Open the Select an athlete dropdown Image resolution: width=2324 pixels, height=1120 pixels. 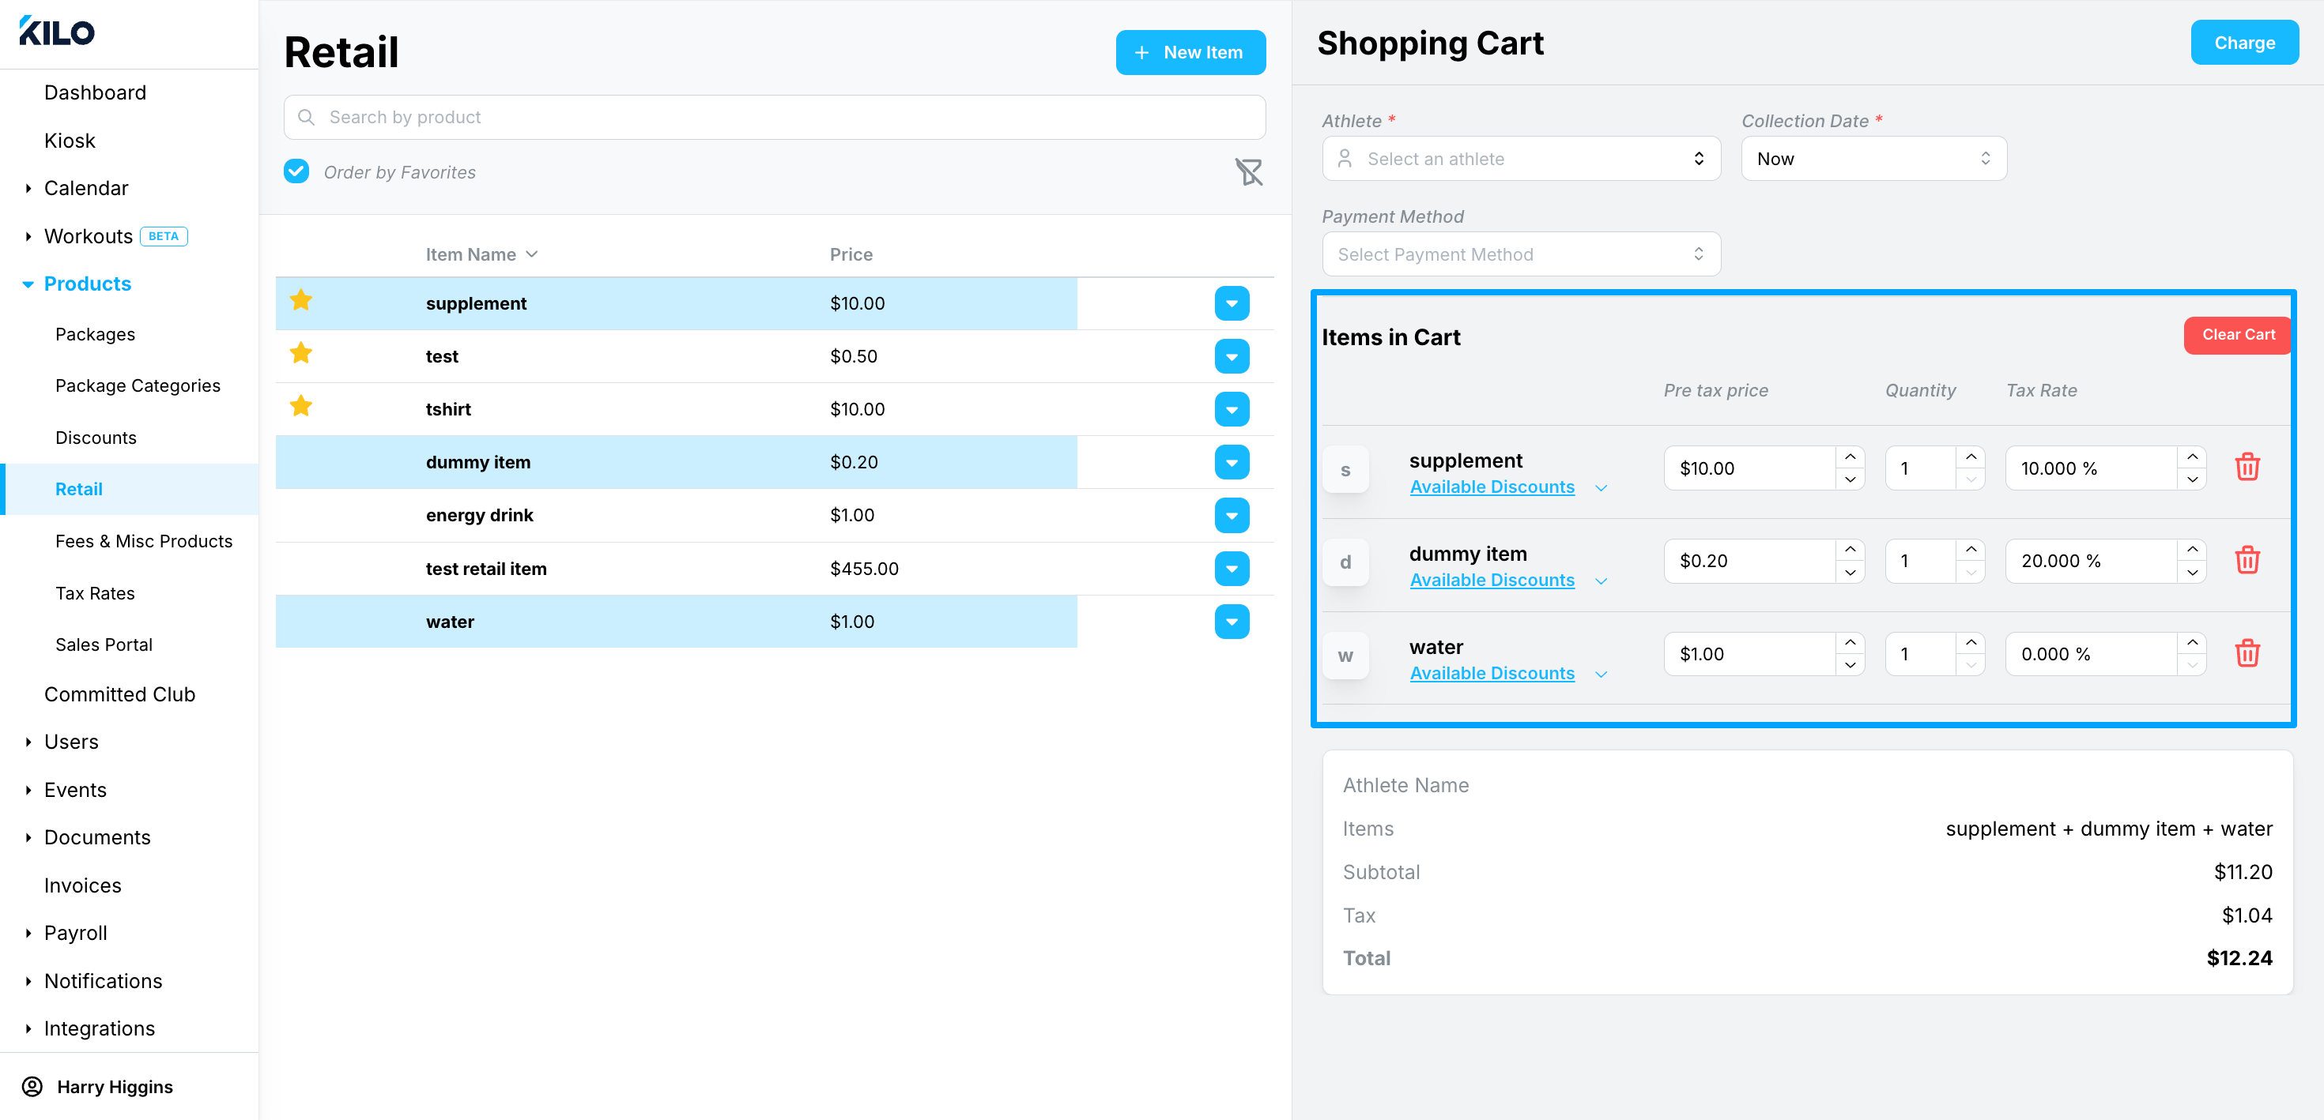(1521, 159)
